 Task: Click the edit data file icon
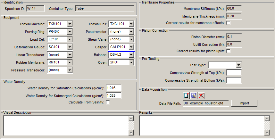pos(194,95)
